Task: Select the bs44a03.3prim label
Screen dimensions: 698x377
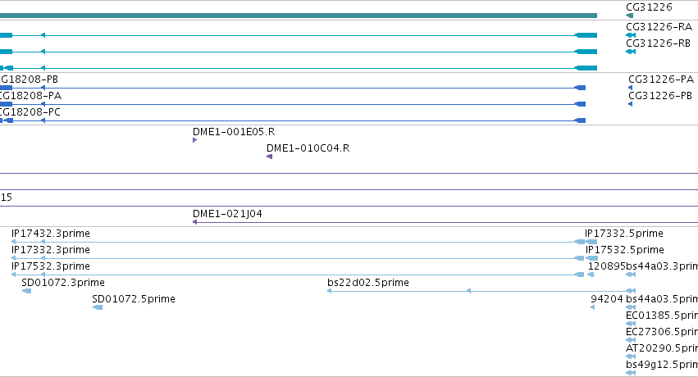Action: (x=662, y=266)
